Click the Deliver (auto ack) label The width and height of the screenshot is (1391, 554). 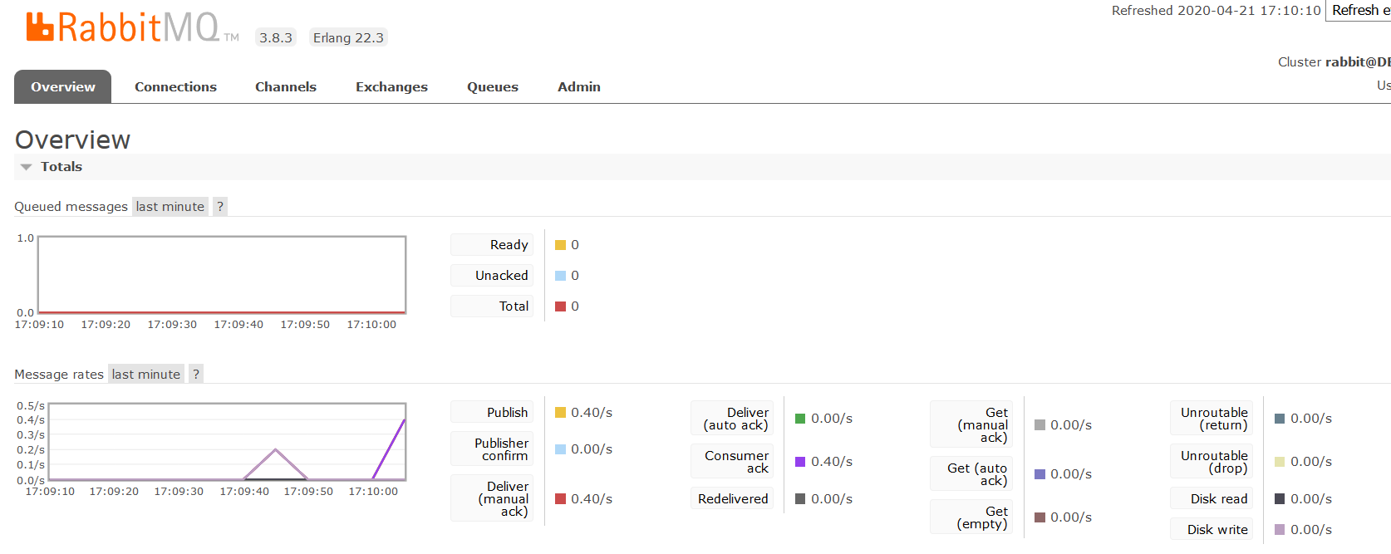tap(732, 419)
